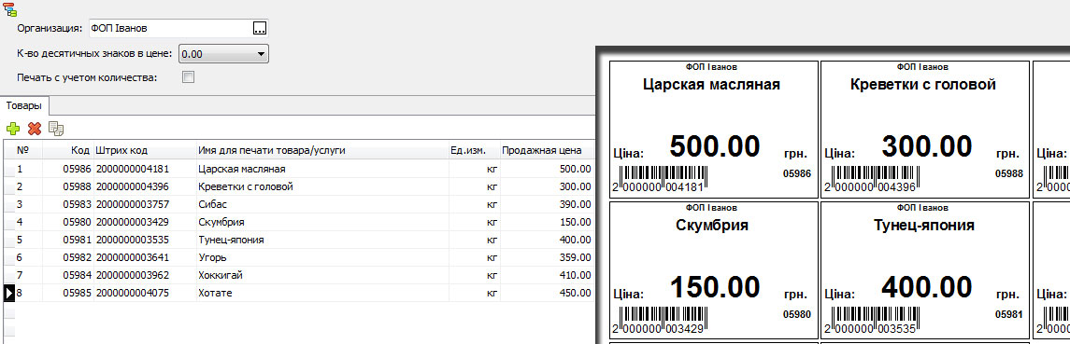Select the Угорь row name

pos(322,257)
